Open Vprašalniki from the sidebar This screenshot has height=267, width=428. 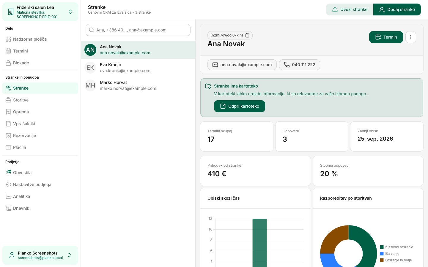(x=40, y=124)
